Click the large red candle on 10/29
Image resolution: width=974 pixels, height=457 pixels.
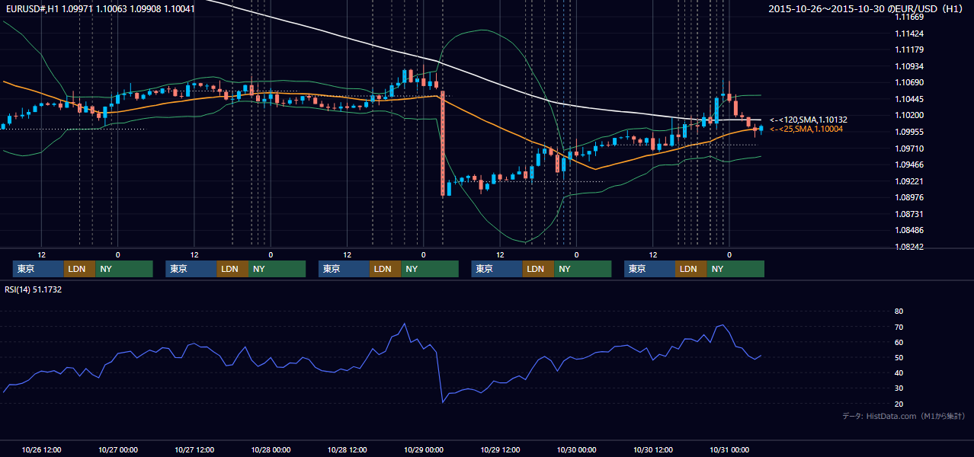pos(443,143)
